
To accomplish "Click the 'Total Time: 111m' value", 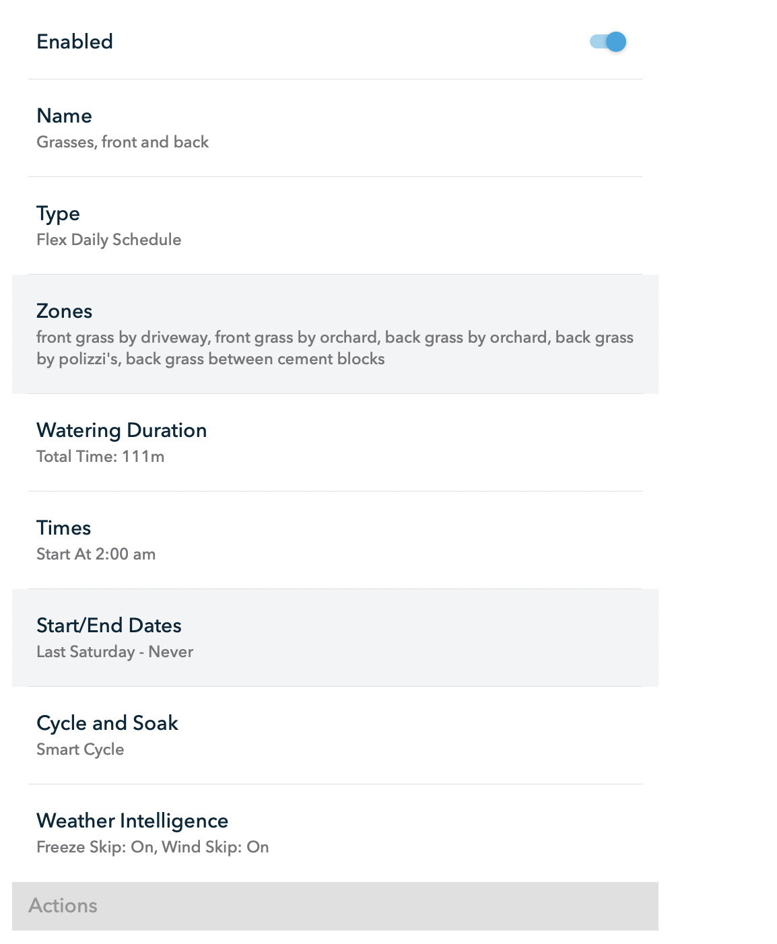I will (100, 457).
